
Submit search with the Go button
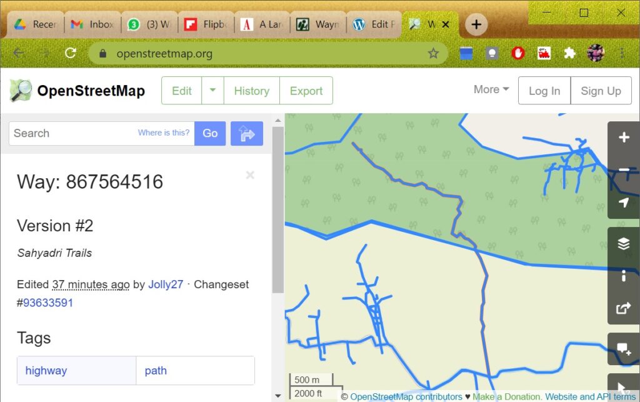210,133
